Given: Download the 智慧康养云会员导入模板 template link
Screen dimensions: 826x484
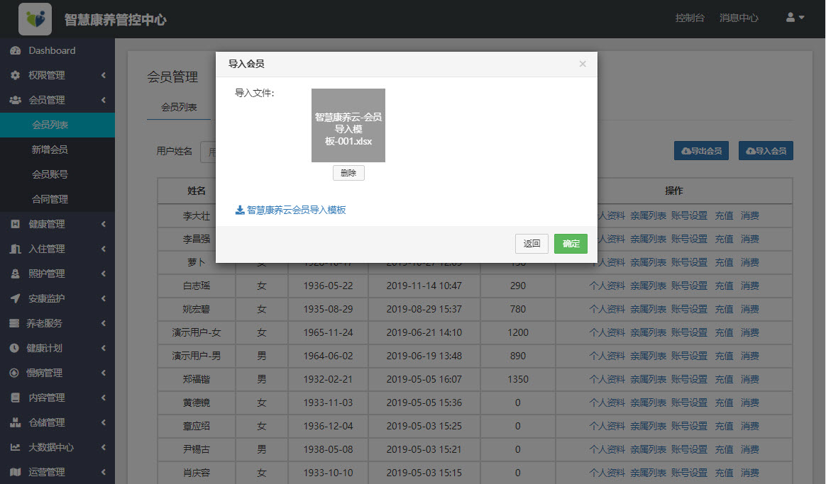Looking at the screenshot, I should pos(294,210).
